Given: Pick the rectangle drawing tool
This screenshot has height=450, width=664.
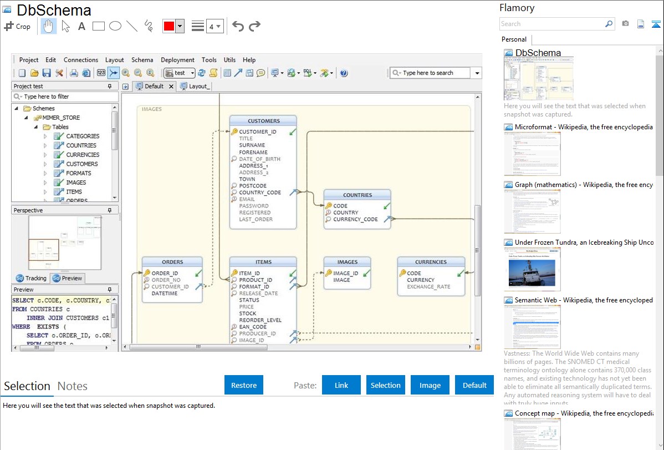Looking at the screenshot, I should pos(98,26).
